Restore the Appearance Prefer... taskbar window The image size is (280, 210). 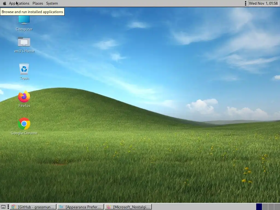coord(81,207)
